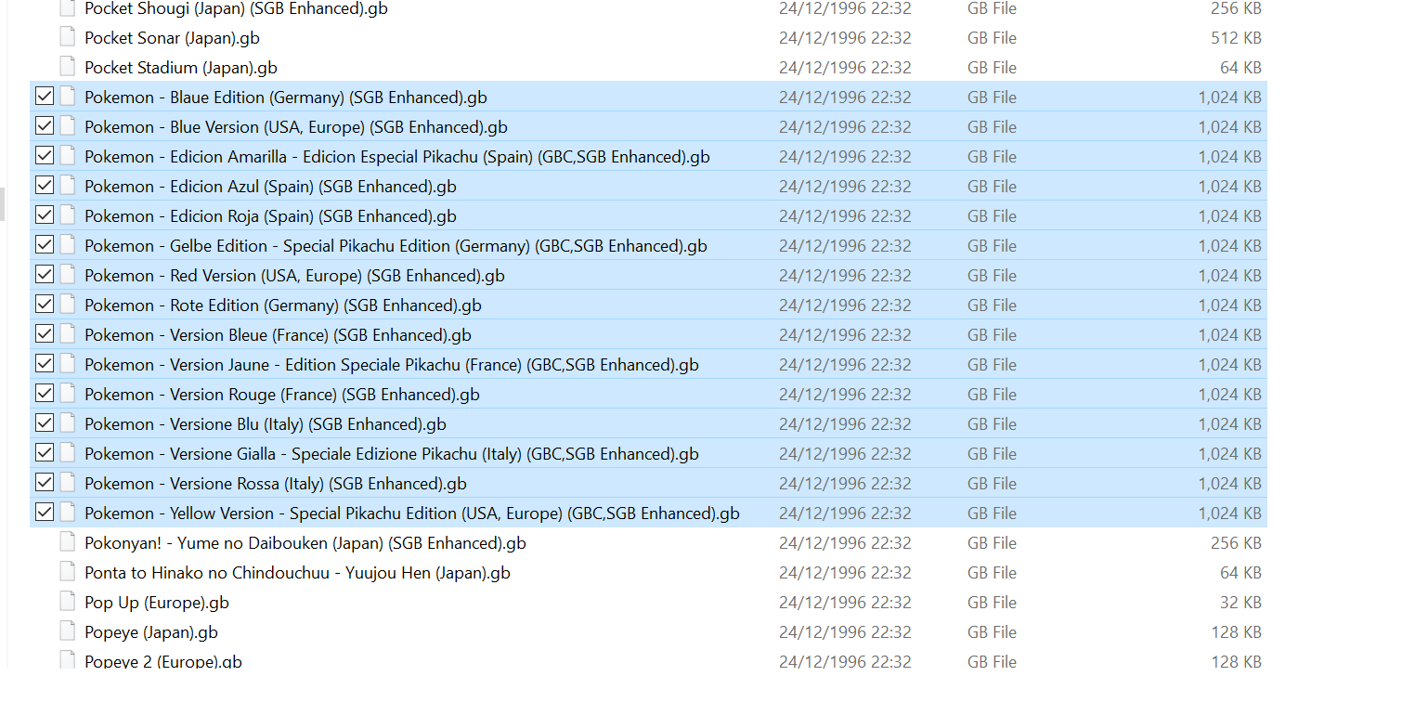Click file name Pokemon - Blue Version (USA, Europe)
1402x728 pixels.
point(296,127)
